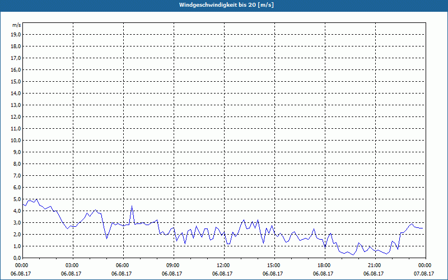Select the 03:00 time label
This screenshot has height=280, width=448.
73,265
